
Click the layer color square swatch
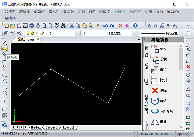47,33
